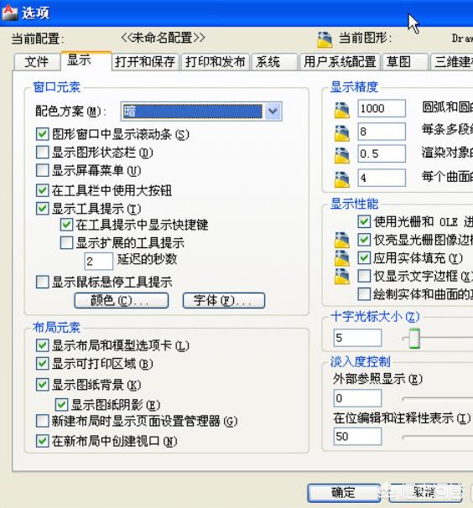This screenshot has height=508, width=473.
Task: Click the drawing icon beside the value 4 field
Action: (342, 179)
